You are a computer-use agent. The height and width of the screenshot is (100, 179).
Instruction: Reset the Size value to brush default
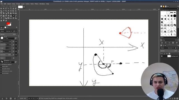tap(14, 41)
